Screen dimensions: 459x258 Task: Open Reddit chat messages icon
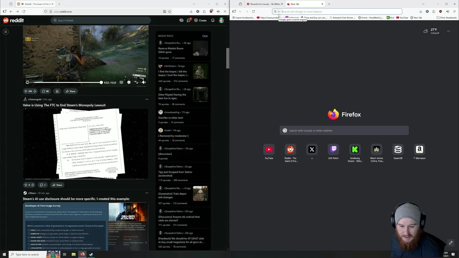coord(189,20)
